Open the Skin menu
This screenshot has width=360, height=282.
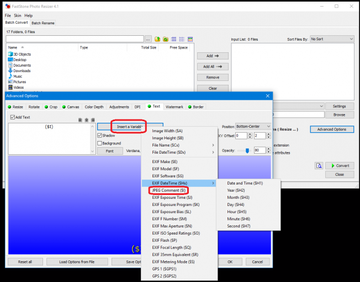(18, 15)
